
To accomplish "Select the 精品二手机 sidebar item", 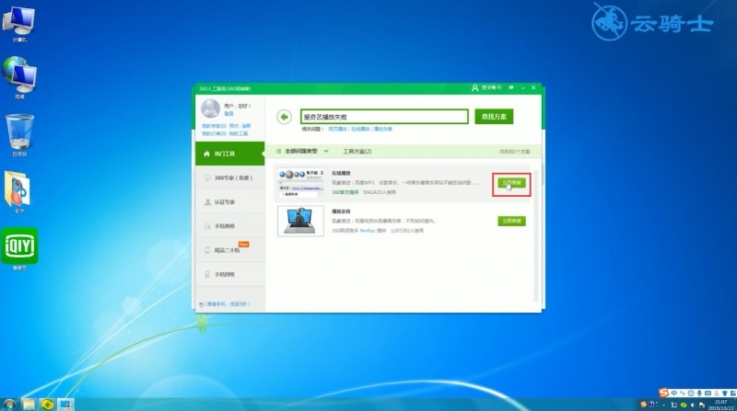I will tap(229, 250).
